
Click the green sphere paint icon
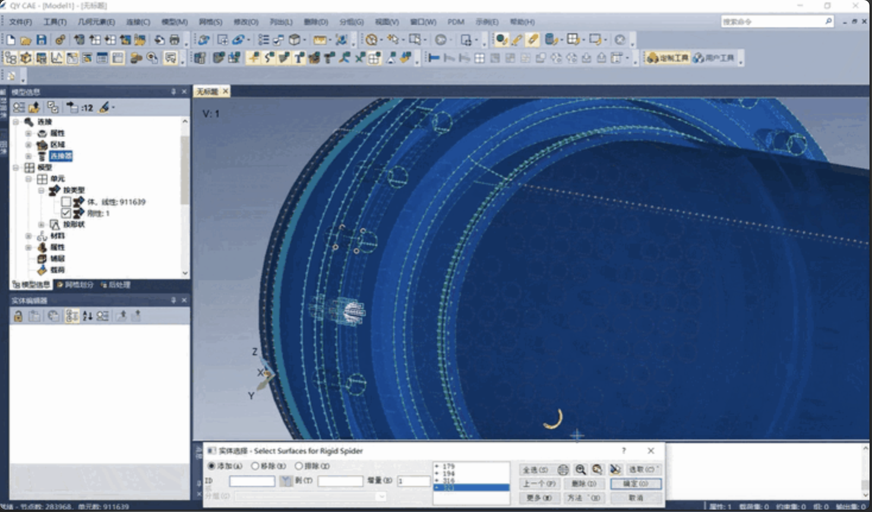pos(501,40)
